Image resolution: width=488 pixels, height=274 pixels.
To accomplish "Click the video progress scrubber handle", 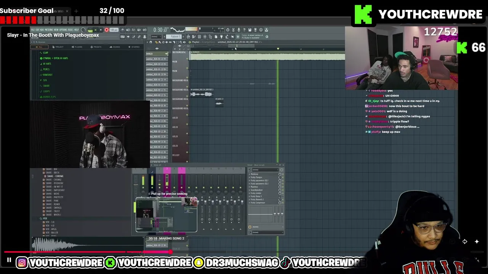I will [x=170, y=252].
